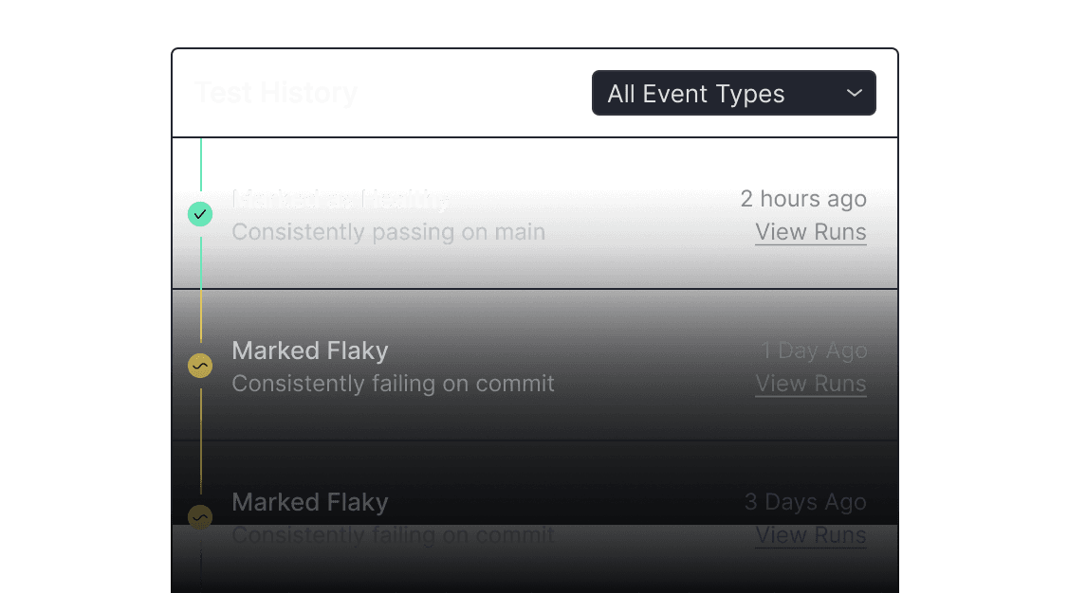The height and width of the screenshot is (593, 1068).
Task: Open View Runs for the 3 Days Ago event
Action: tap(811, 536)
